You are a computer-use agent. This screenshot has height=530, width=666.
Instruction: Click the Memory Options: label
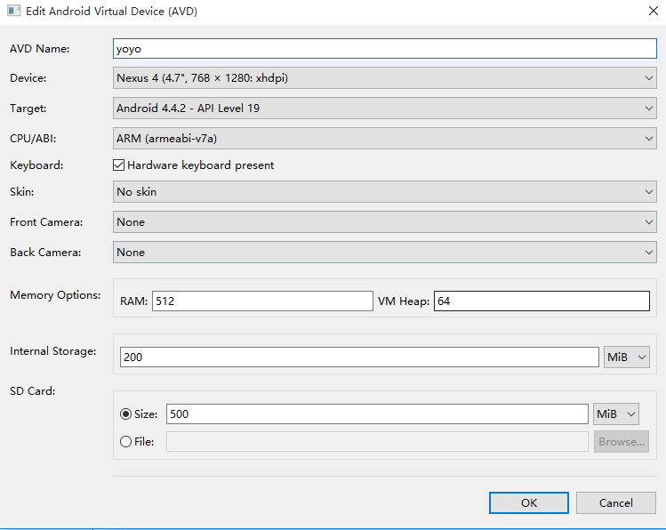pyautogui.click(x=55, y=295)
